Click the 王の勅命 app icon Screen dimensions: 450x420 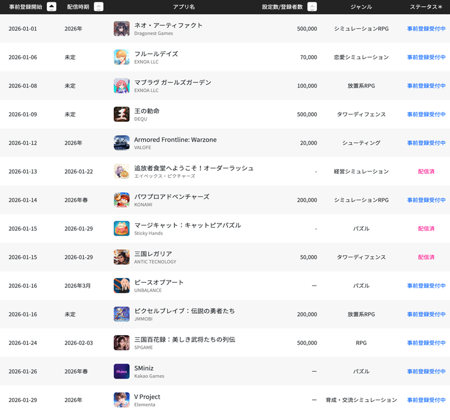coord(122,115)
